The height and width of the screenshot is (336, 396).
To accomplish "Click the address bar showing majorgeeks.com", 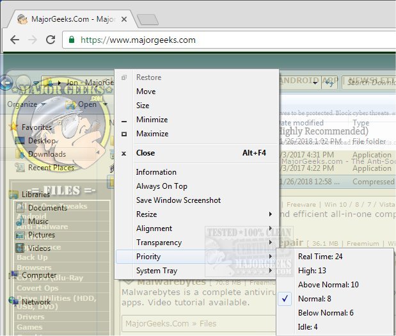I will click(228, 40).
